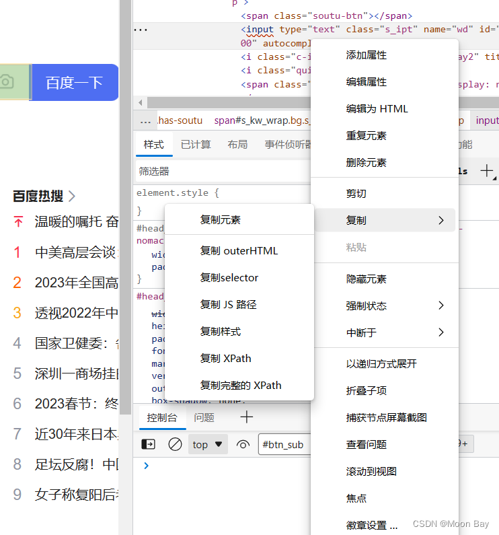Open hot search item 温暖的嘱托
This screenshot has width=499, height=535.
pos(76,222)
